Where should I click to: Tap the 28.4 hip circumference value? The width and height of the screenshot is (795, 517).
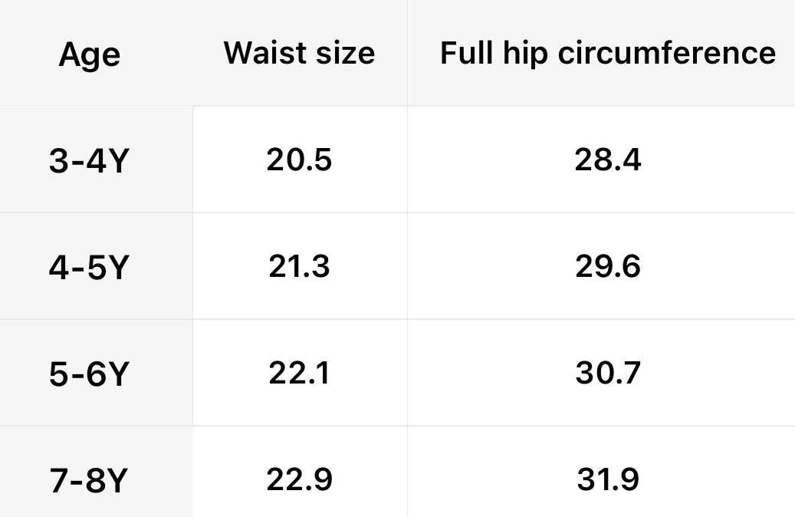pyautogui.click(x=607, y=160)
